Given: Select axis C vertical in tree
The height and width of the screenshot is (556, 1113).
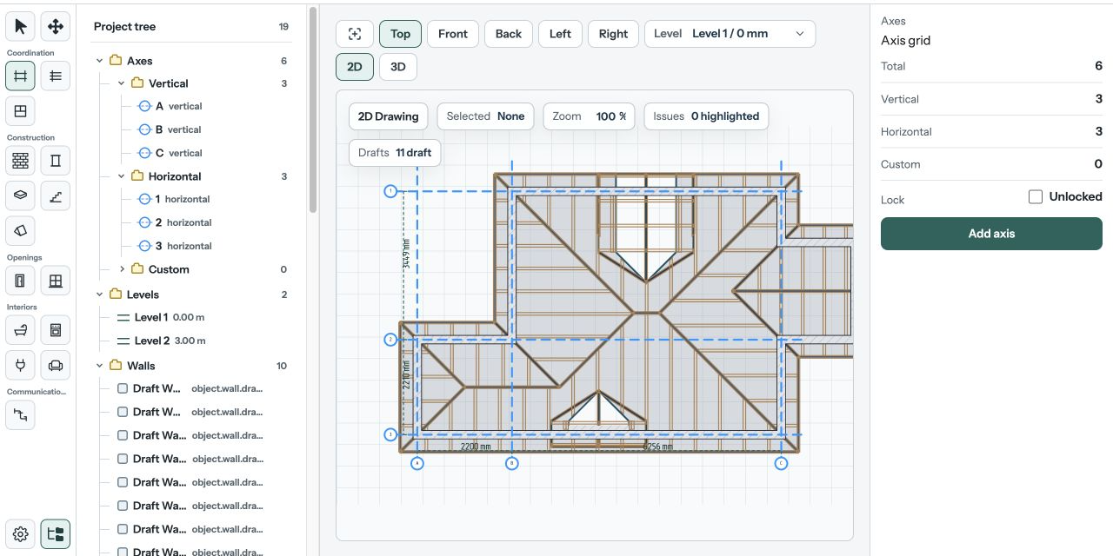Looking at the screenshot, I should tap(179, 153).
